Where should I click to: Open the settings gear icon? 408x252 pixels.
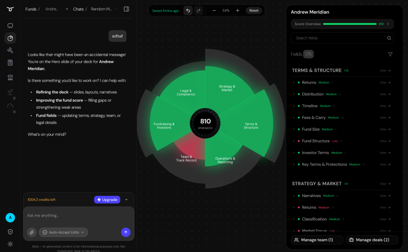[10, 244]
